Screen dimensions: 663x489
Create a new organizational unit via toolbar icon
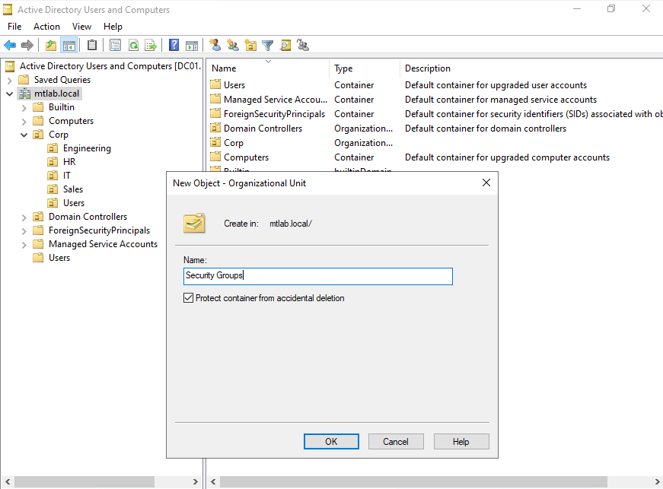(250, 45)
